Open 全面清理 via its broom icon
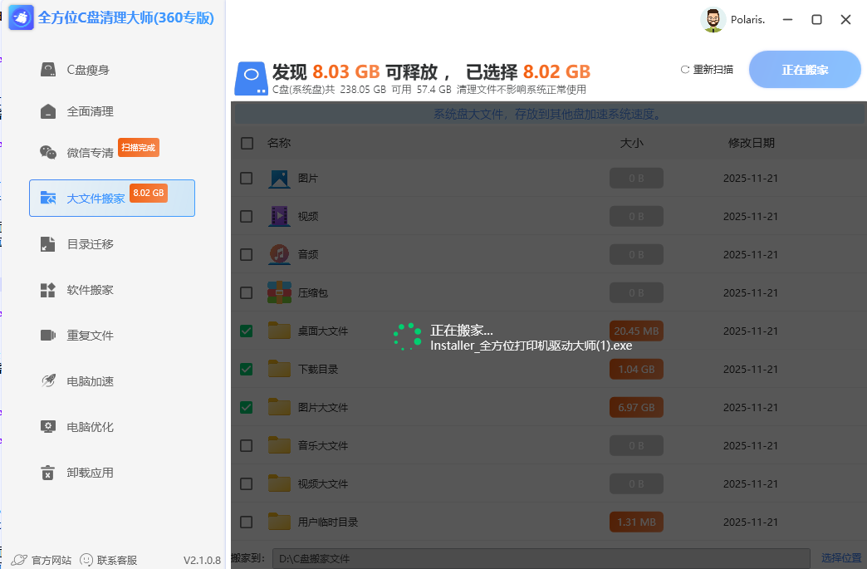The image size is (867, 569). [x=47, y=110]
